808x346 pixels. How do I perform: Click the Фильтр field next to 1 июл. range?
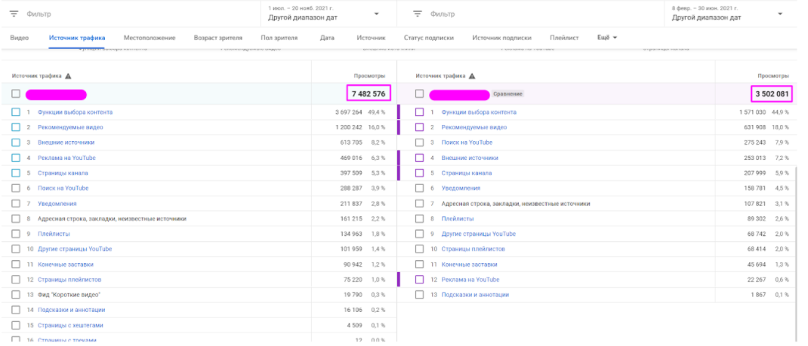coord(39,14)
